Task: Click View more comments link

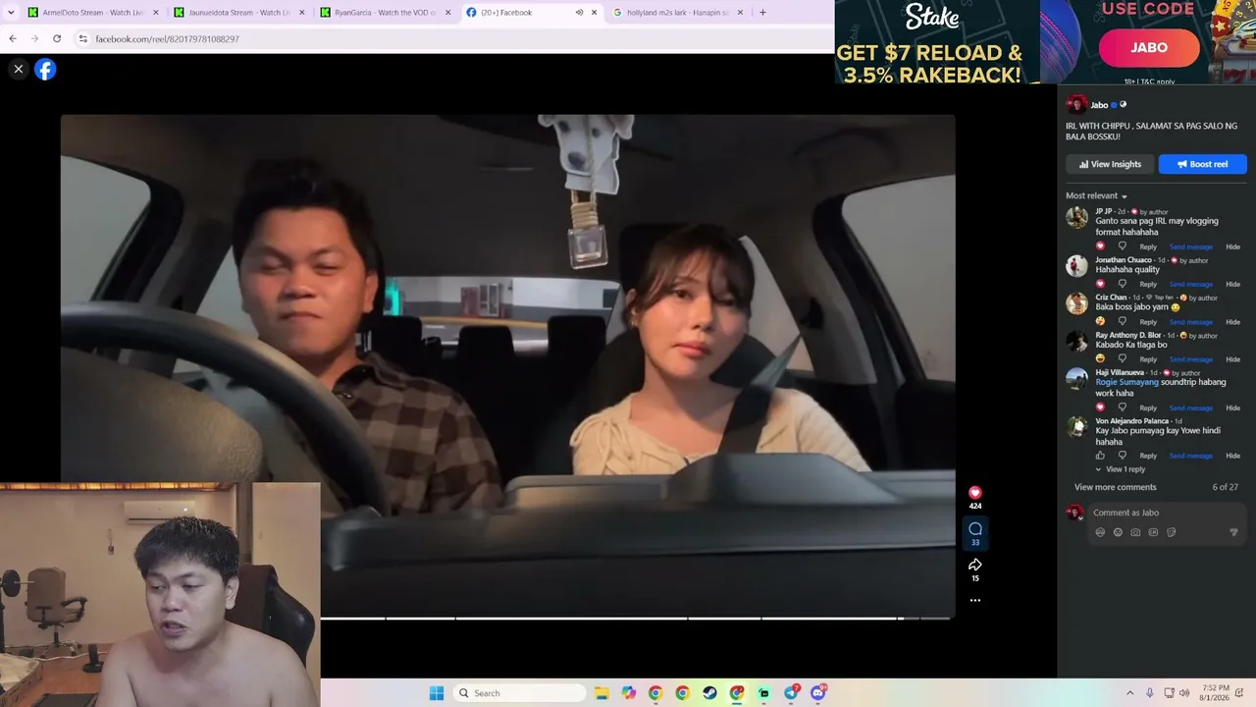Action: click(x=1115, y=487)
